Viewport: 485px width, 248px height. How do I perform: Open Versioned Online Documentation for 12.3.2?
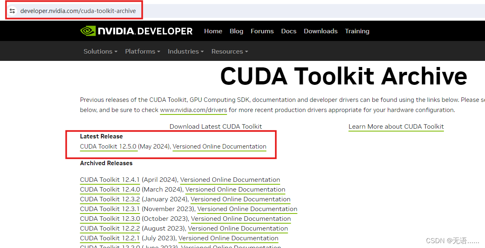pyautogui.click(x=240, y=199)
